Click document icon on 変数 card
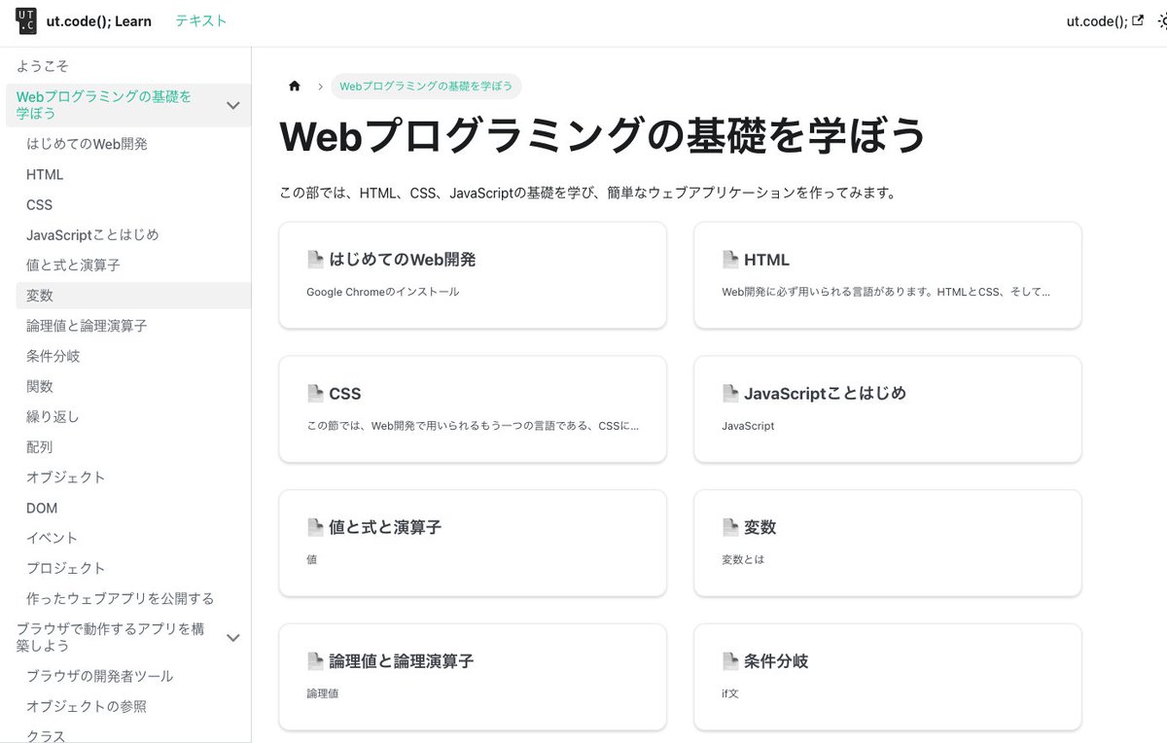 point(730,527)
